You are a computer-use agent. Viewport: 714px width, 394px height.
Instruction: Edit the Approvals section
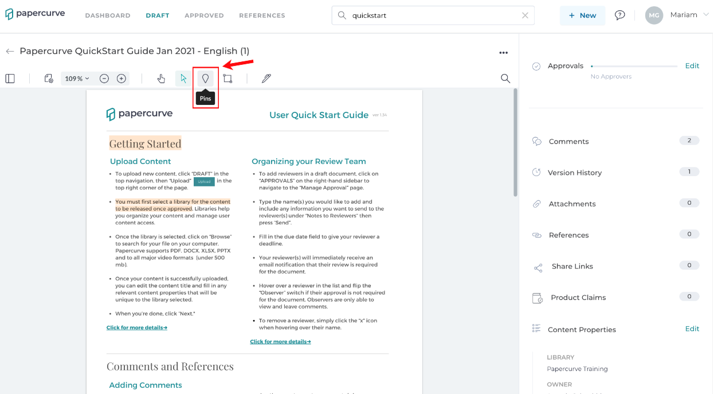point(692,66)
